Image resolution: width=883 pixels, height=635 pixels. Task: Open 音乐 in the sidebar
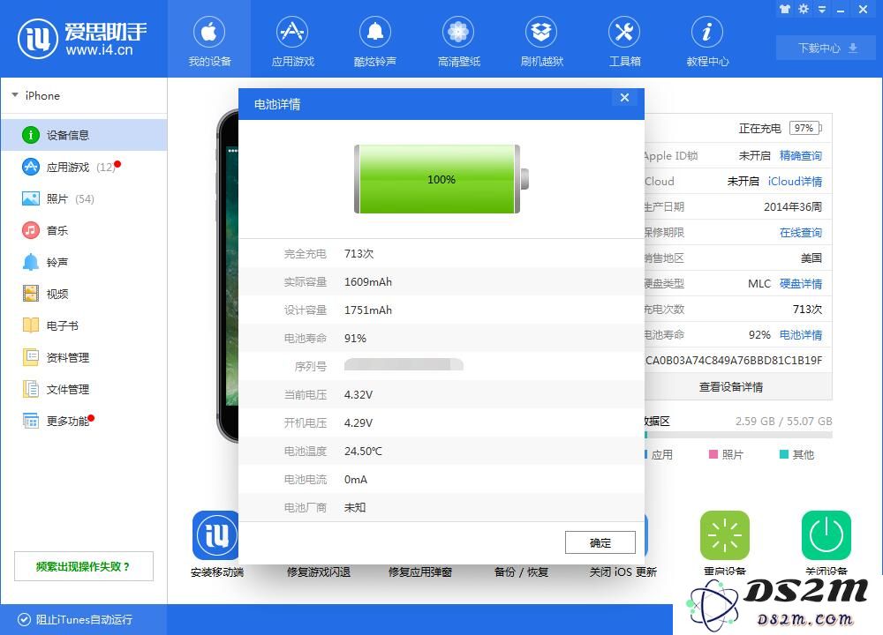tap(84, 230)
